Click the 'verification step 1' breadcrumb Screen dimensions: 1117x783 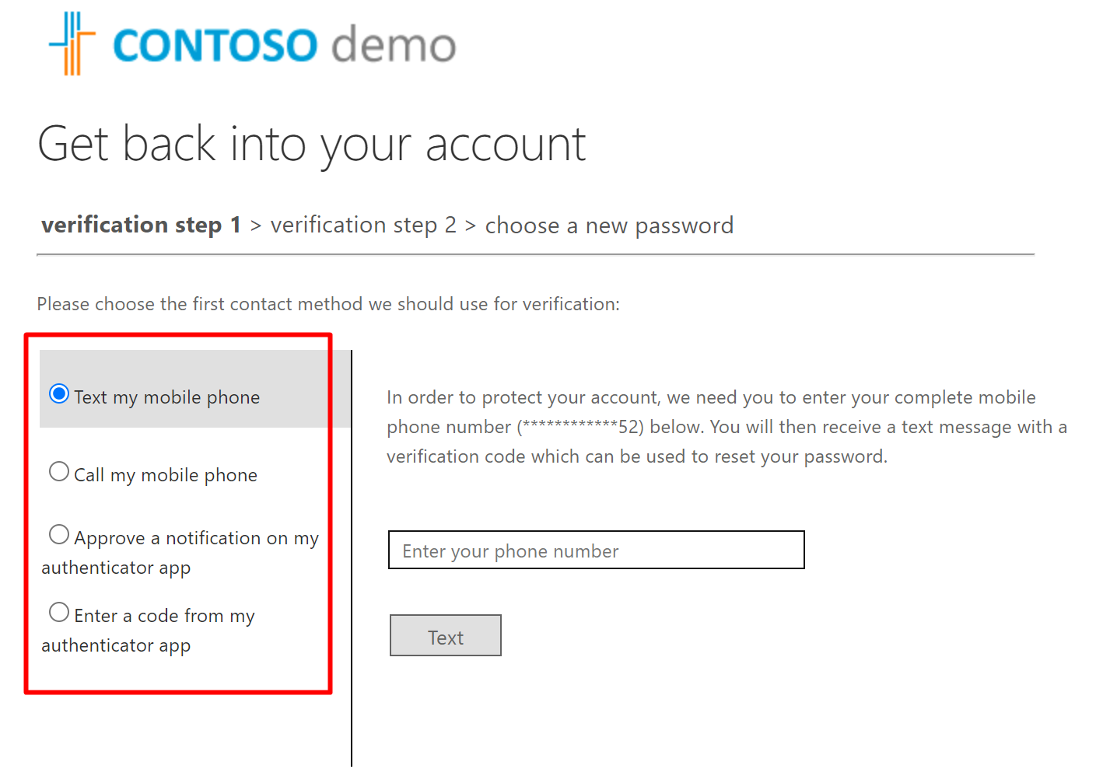141,225
